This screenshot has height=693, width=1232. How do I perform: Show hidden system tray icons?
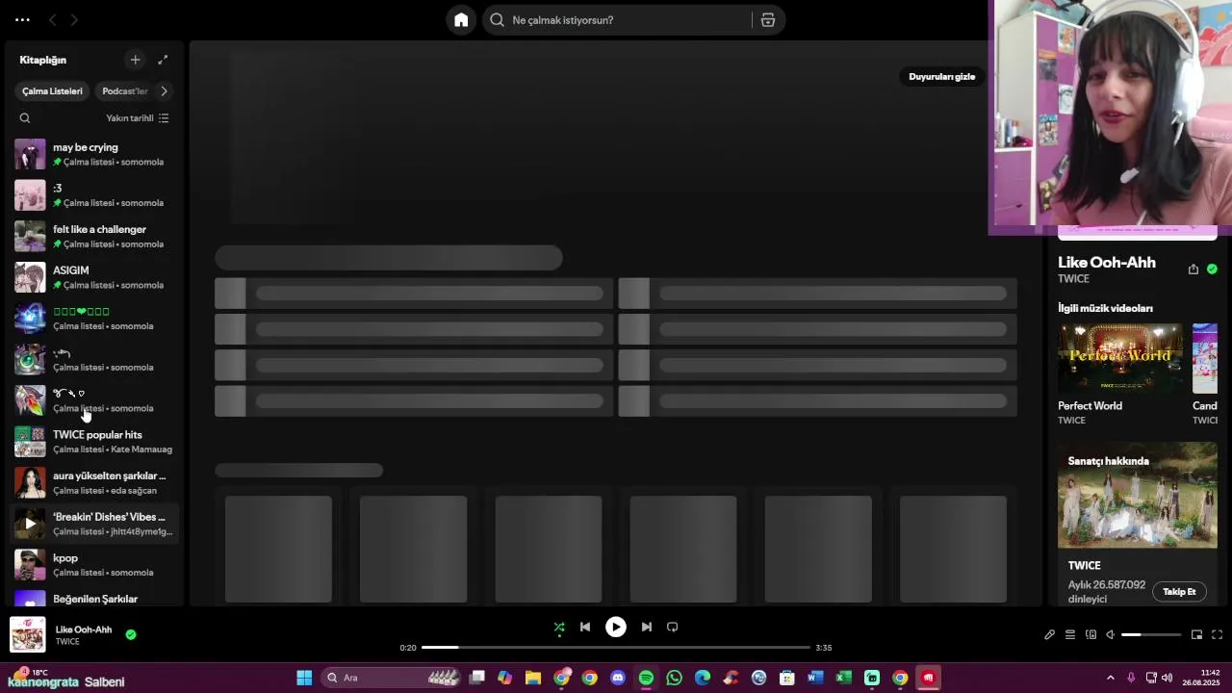click(x=1110, y=678)
